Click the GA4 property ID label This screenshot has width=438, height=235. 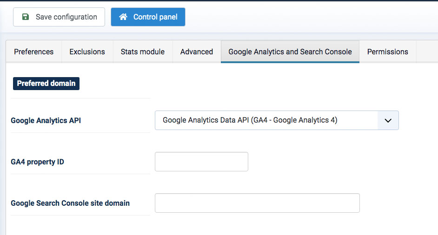pyautogui.click(x=37, y=162)
